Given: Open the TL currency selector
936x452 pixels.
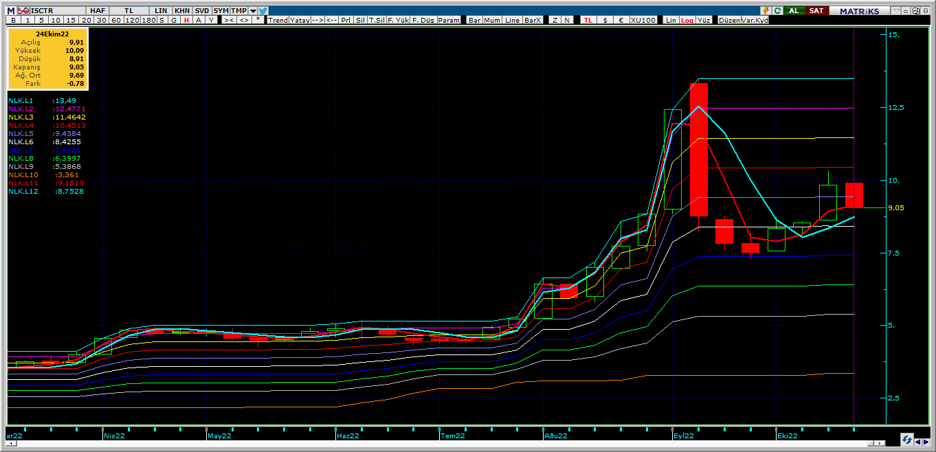Looking at the screenshot, I should point(129,11).
